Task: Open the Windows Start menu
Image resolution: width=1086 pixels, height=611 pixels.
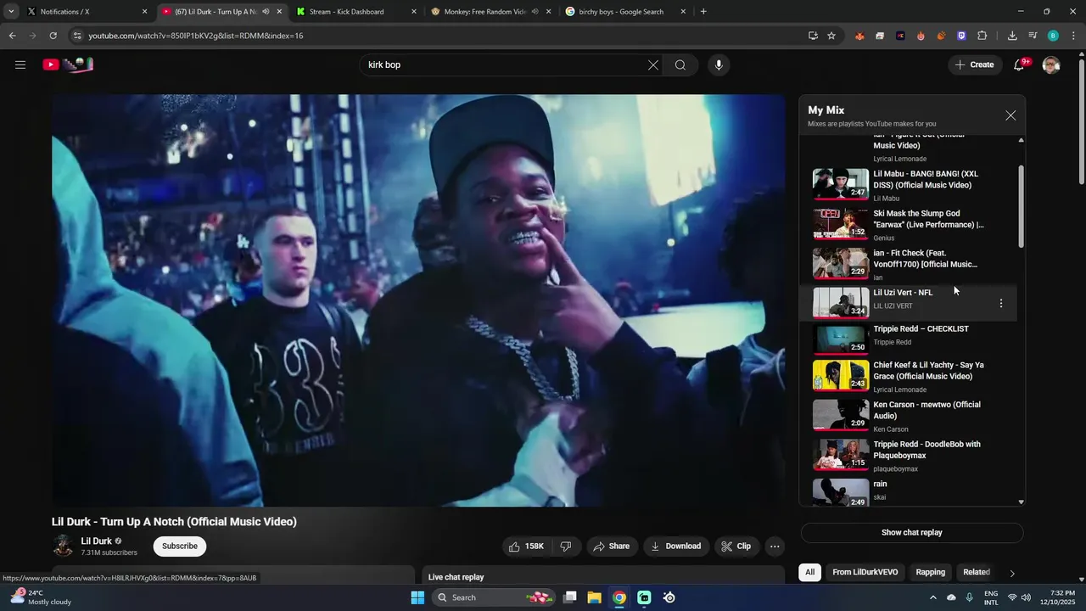Action: (x=417, y=597)
